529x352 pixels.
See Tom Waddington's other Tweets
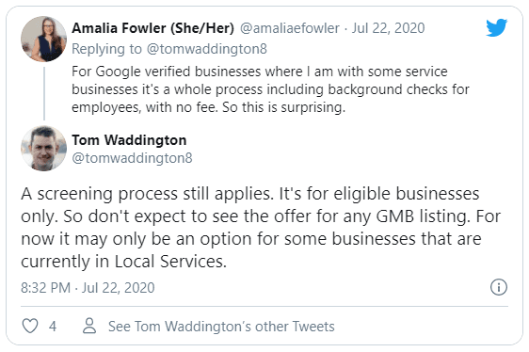(221, 327)
